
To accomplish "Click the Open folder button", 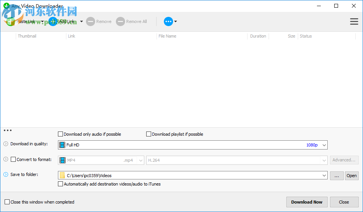I will 351,176.
